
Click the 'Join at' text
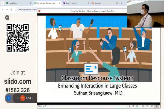(x=17, y=72)
